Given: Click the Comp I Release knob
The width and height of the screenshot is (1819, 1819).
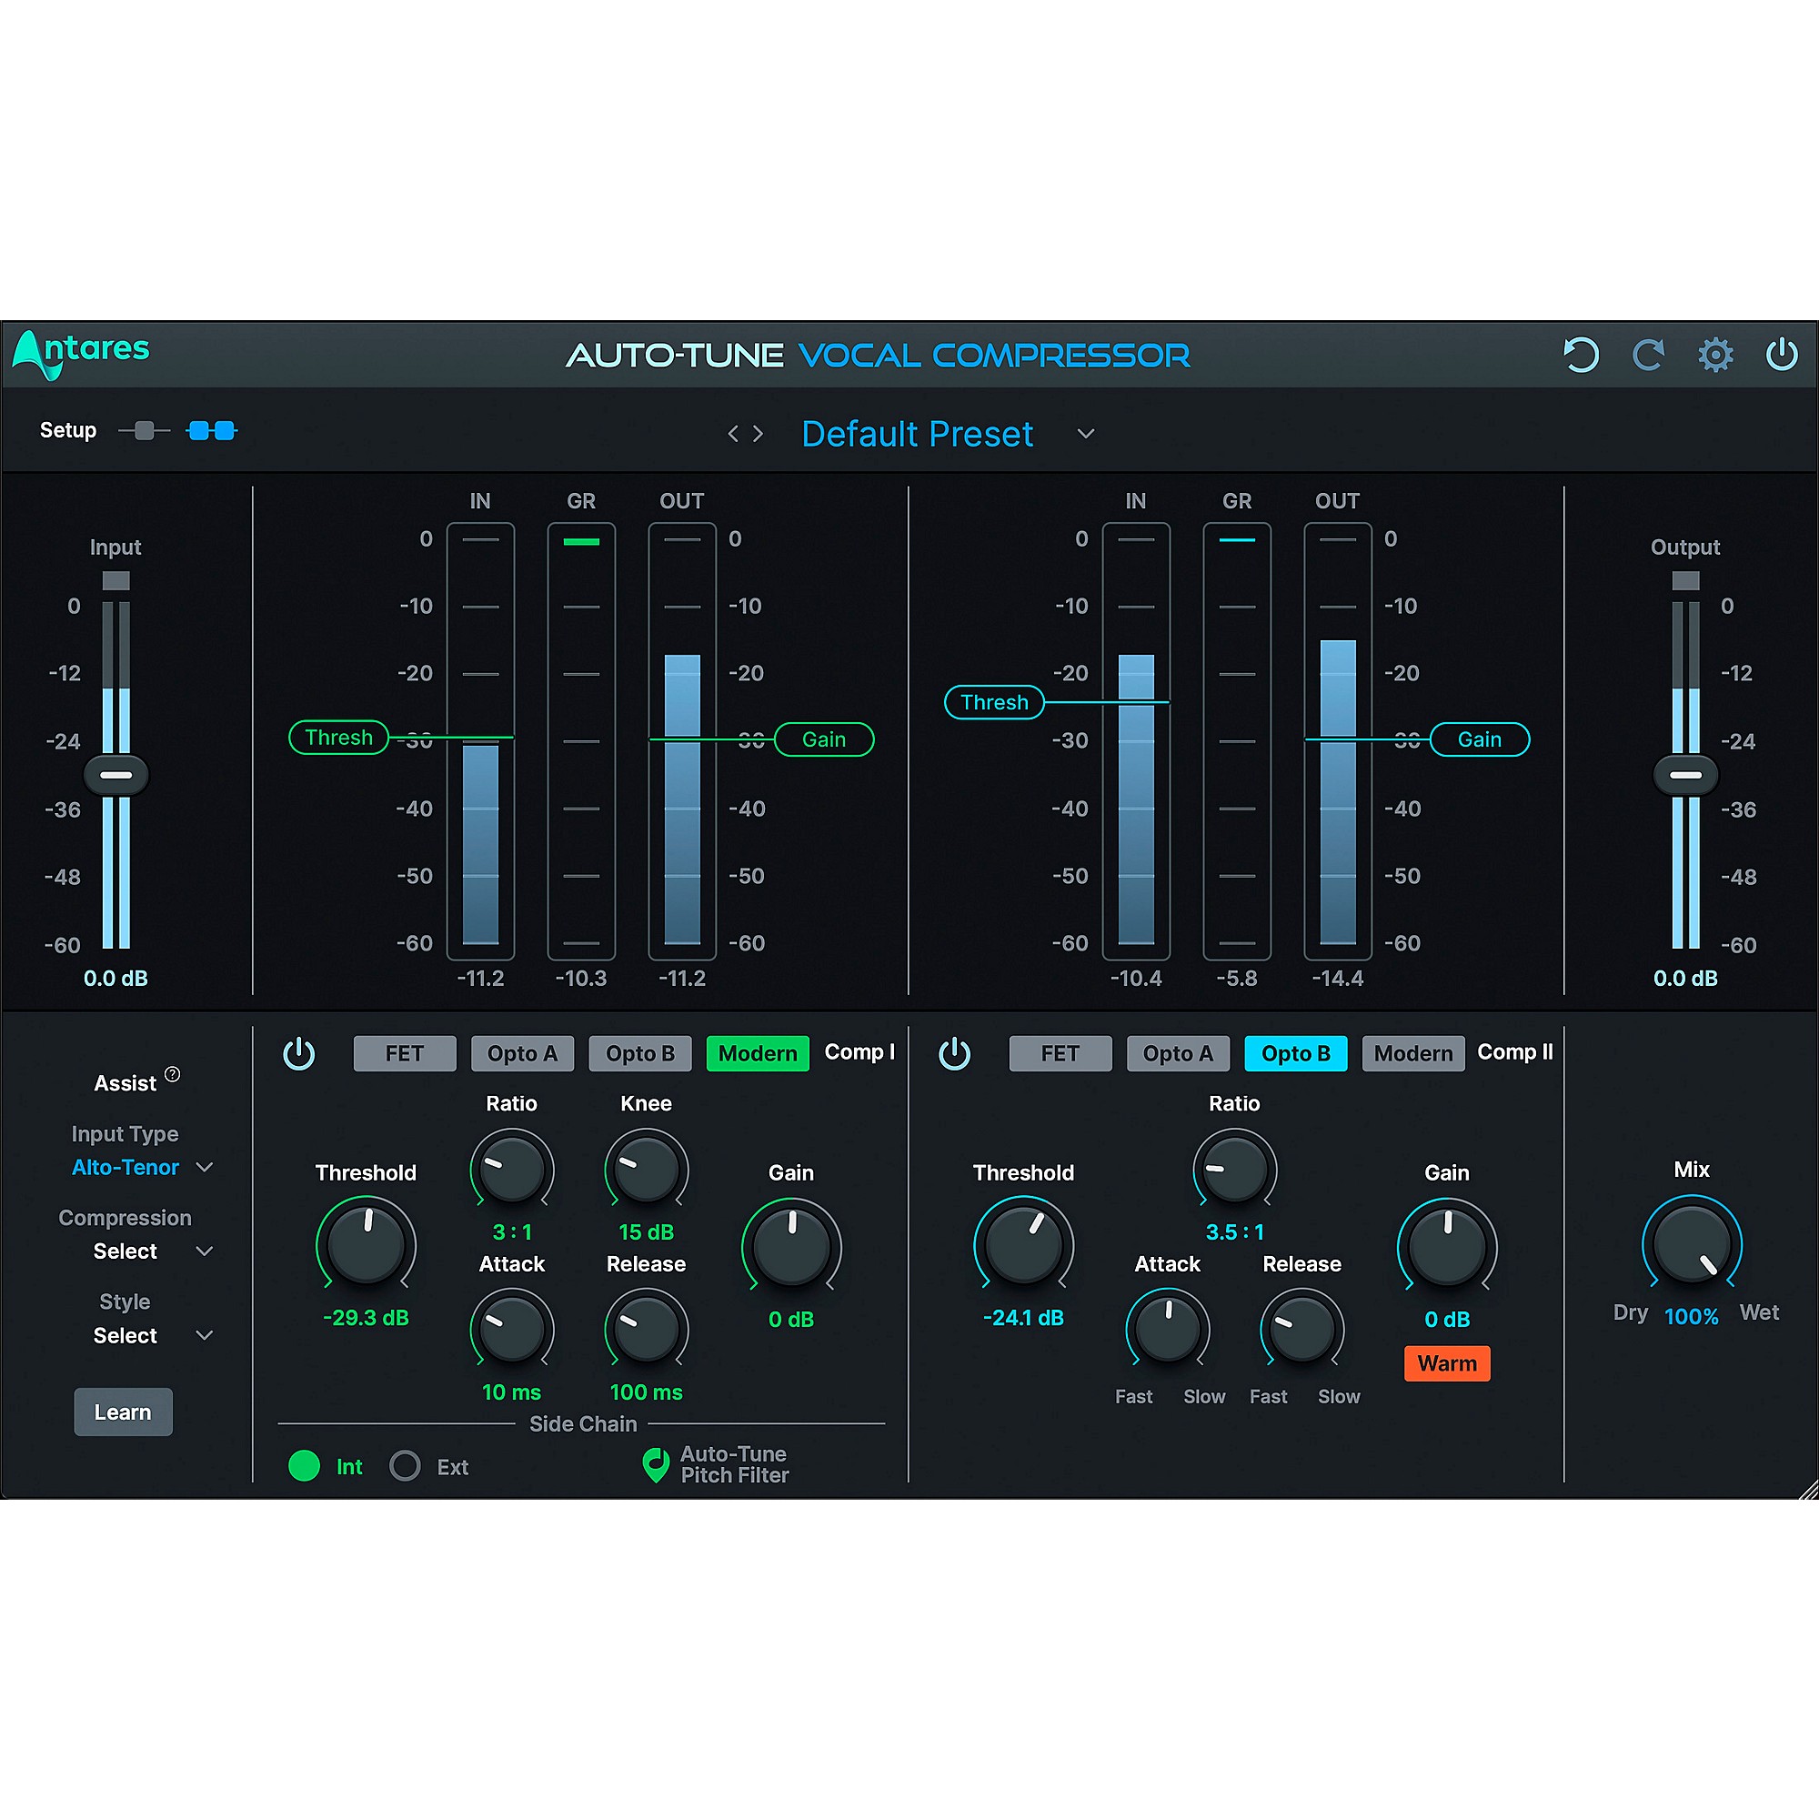Looking at the screenshot, I should pos(647,1328).
